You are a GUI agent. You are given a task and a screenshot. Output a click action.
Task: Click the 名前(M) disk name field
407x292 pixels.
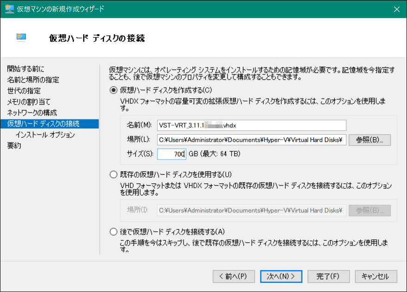tap(252, 125)
